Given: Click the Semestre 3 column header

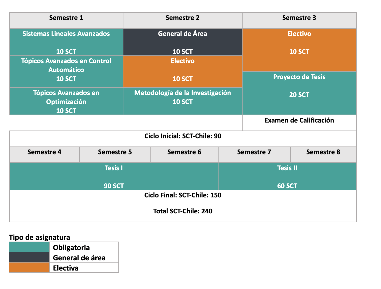Looking at the screenshot, I should pyautogui.click(x=299, y=20).
